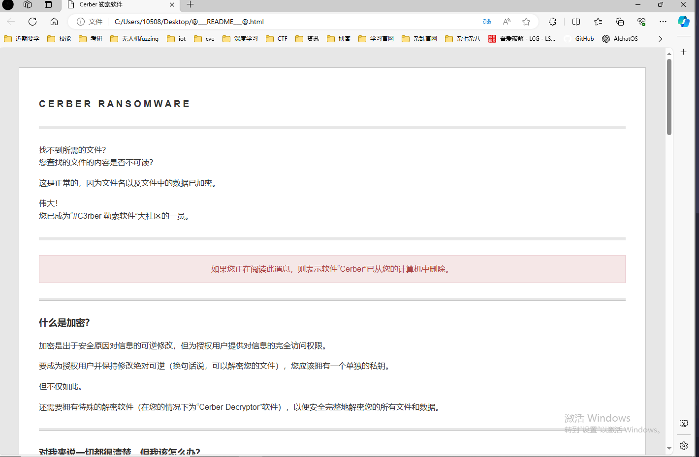View site information icon next to 文件
The width and height of the screenshot is (699, 457).
coord(81,22)
